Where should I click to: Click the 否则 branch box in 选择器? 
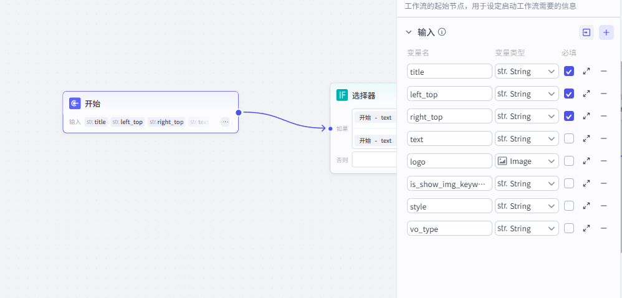[374, 160]
